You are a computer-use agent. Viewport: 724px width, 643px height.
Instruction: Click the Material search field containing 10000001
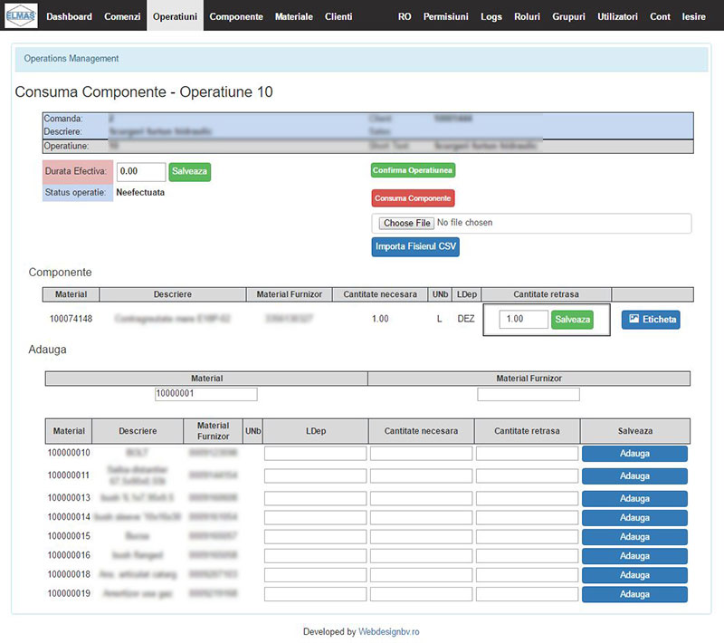[206, 394]
